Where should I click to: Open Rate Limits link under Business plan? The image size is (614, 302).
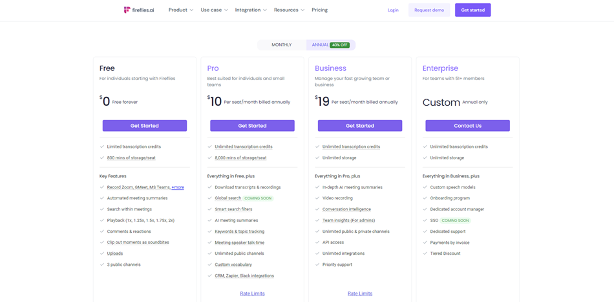360,294
